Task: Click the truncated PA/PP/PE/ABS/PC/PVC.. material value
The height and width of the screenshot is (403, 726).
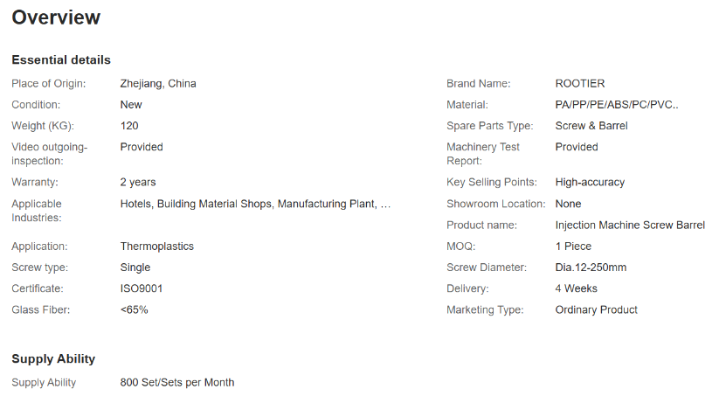Action: (616, 105)
